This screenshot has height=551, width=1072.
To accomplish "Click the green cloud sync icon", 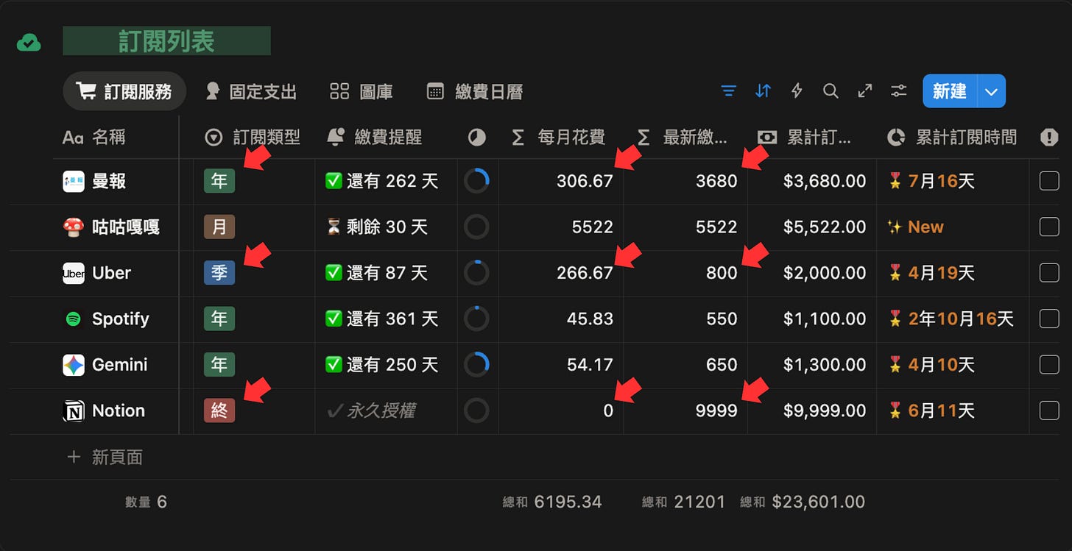I will click(x=29, y=43).
